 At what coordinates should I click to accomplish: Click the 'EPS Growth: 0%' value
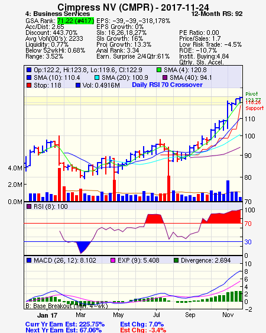point(120,27)
